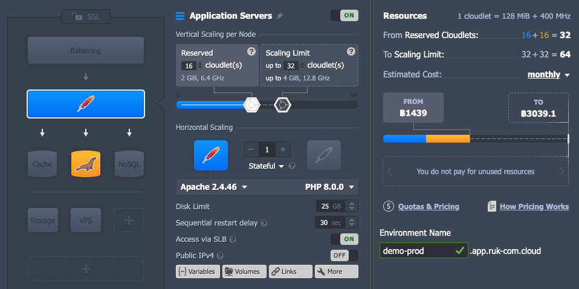Click the document icon next to How Pricing Works

(491, 207)
